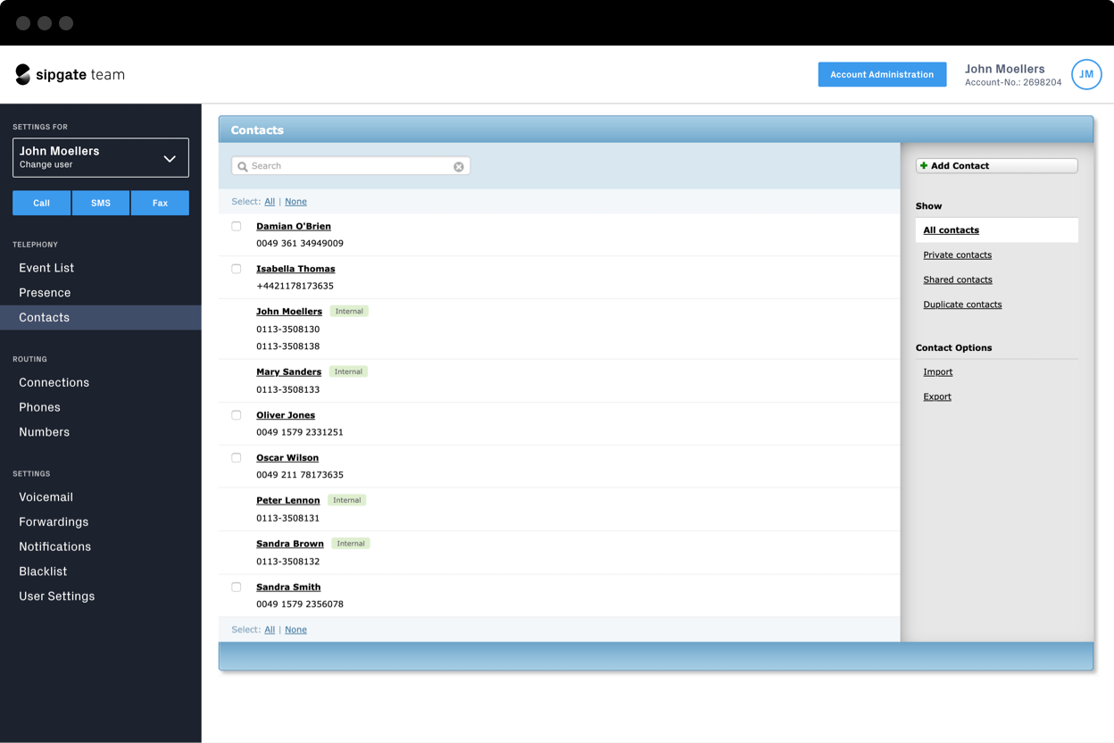Click number 0113-3508138
Image resolution: width=1114 pixels, height=743 pixels.
(287, 346)
